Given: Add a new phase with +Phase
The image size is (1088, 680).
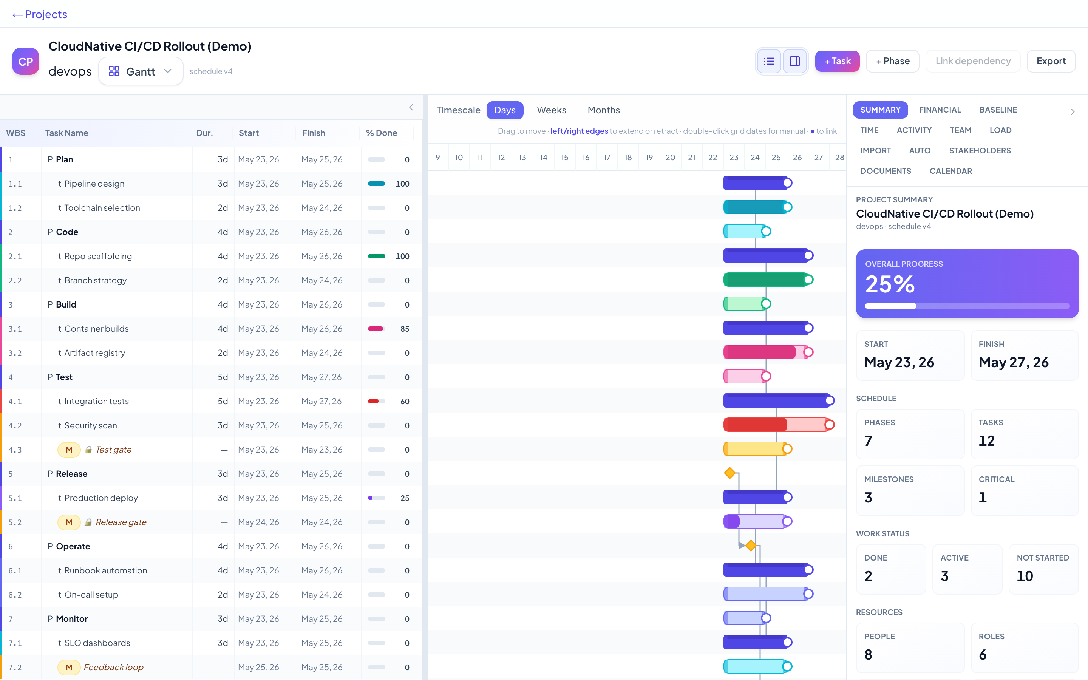Looking at the screenshot, I should 892,61.
